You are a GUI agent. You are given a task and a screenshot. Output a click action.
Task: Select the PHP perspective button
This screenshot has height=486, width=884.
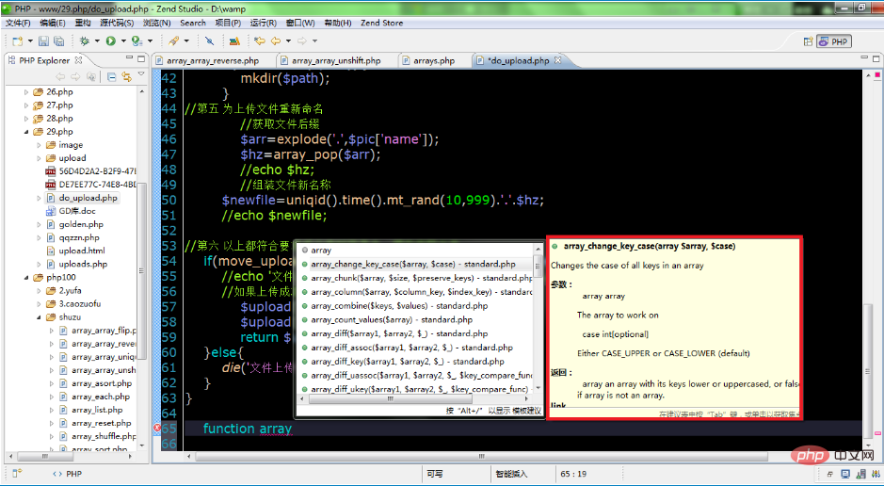[x=834, y=41]
